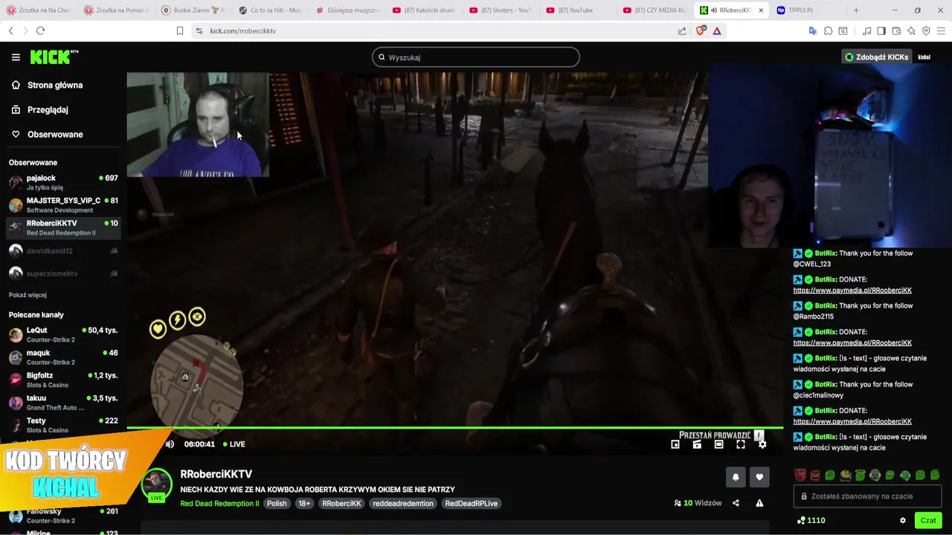The width and height of the screenshot is (952, 535).
Task: Click the clip creation icon
Action: tap(697, 444)
